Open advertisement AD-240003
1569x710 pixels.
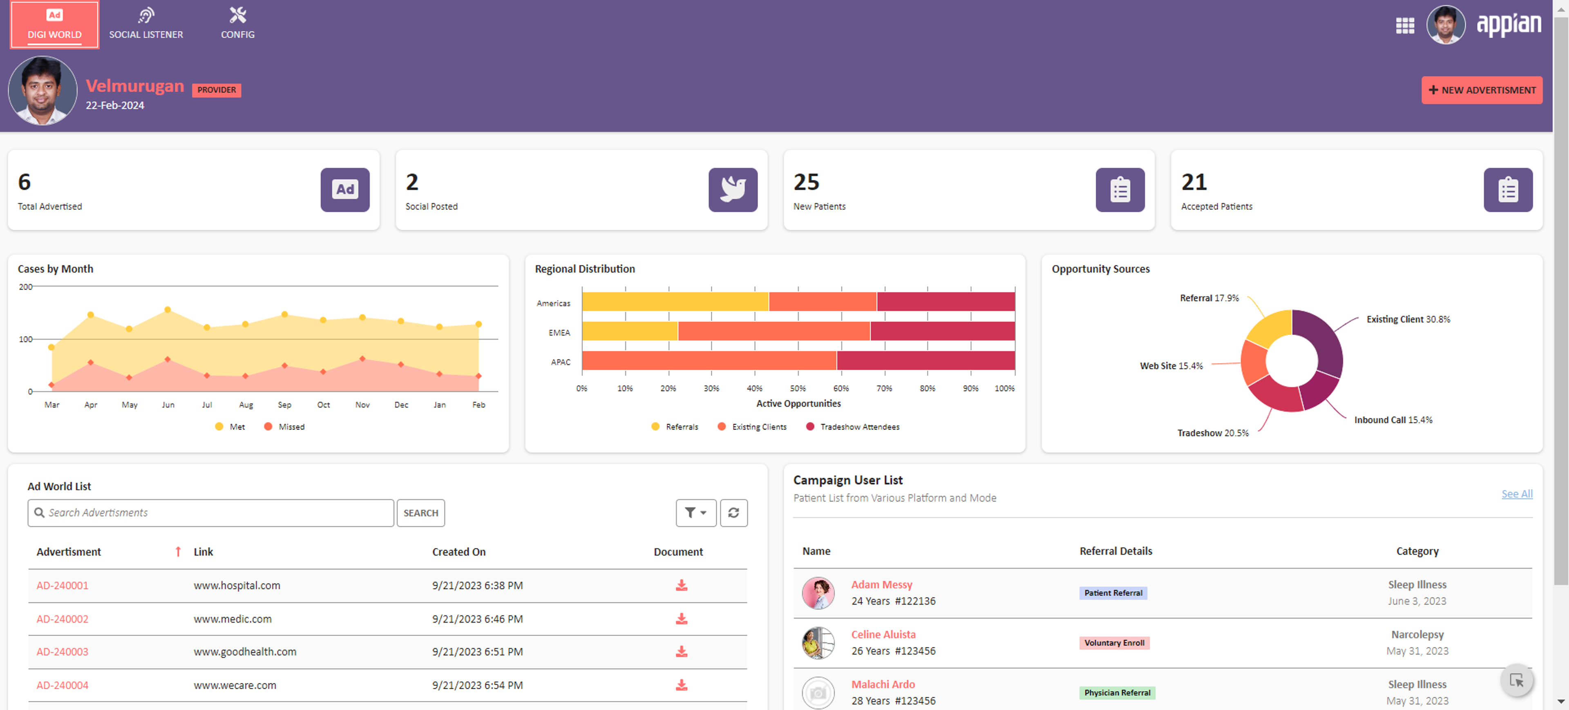click(62, 652)
